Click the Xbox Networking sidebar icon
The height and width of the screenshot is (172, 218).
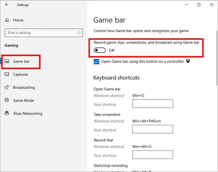(x=7, y=113)
